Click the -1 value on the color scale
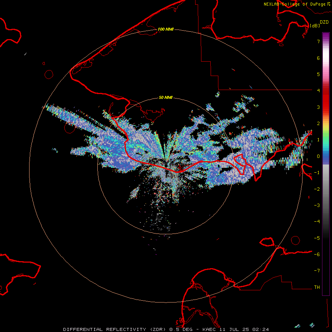 pos(317,173)
